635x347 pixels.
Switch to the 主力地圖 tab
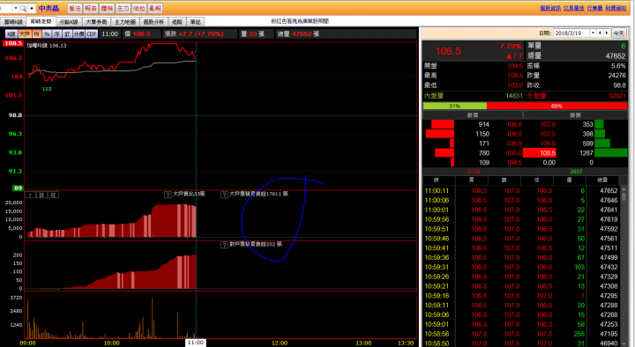click(124, 22)
